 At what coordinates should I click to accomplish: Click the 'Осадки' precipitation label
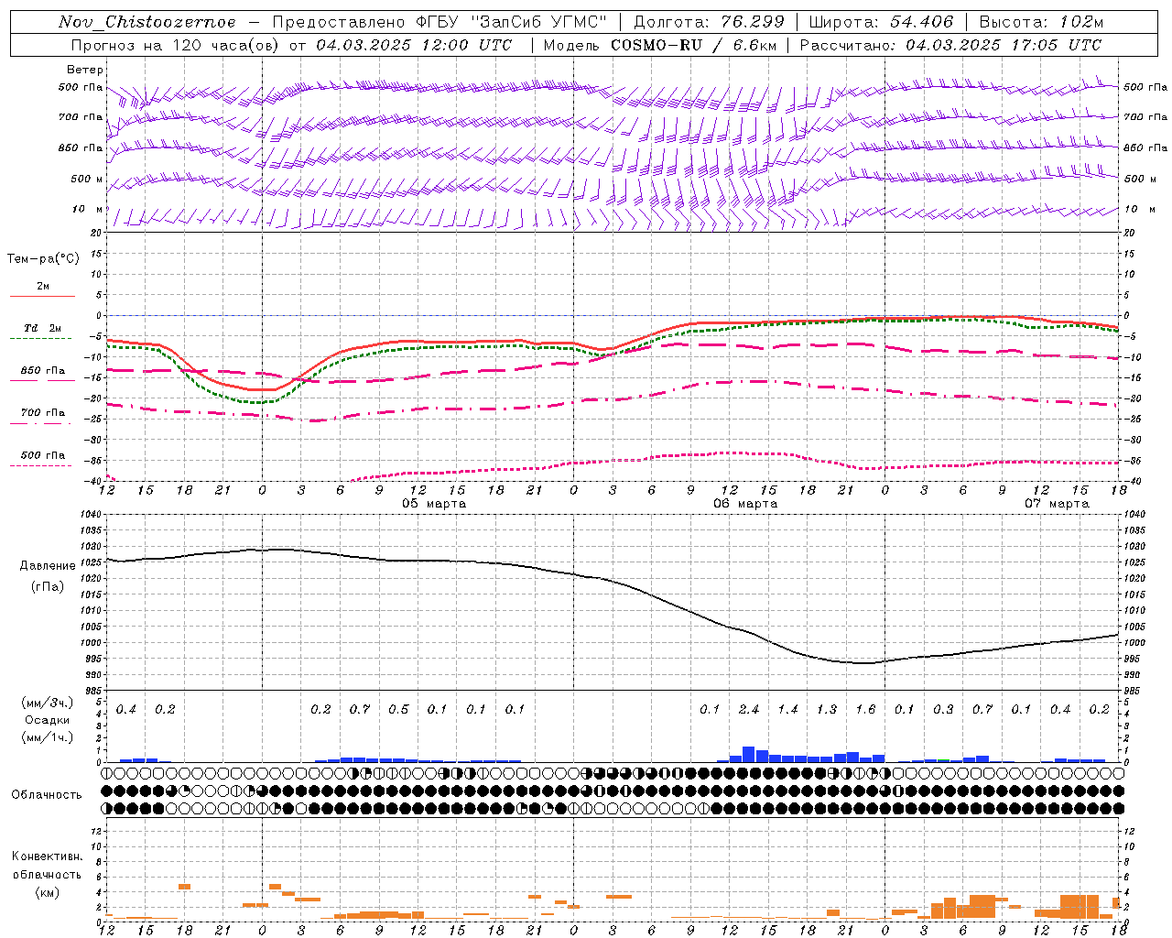(46, 720)
